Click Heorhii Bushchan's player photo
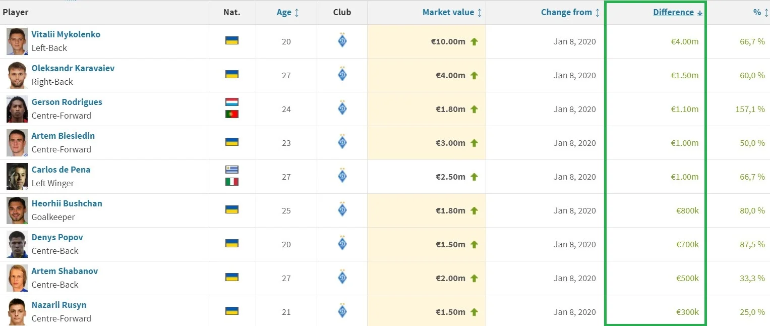This screenshot has width=770, height=326. 17,210
